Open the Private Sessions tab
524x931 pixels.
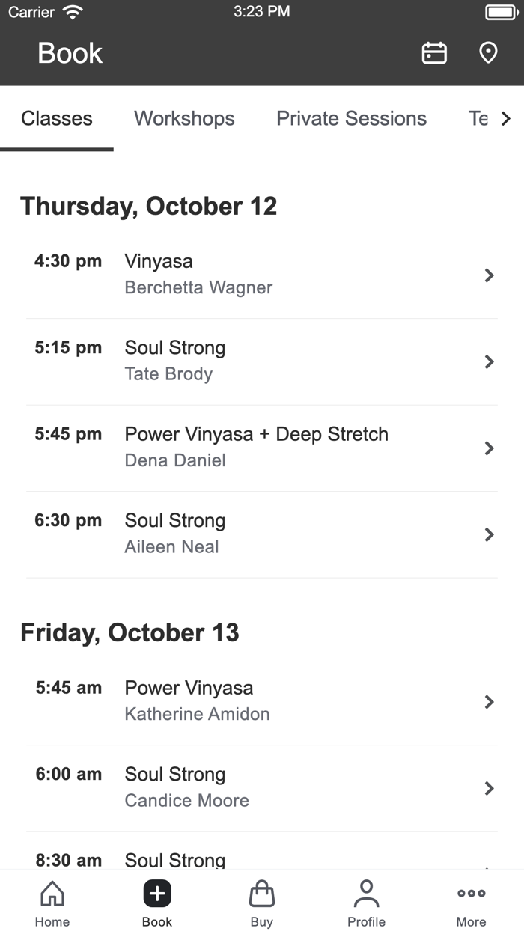click(x=351, y=118)
